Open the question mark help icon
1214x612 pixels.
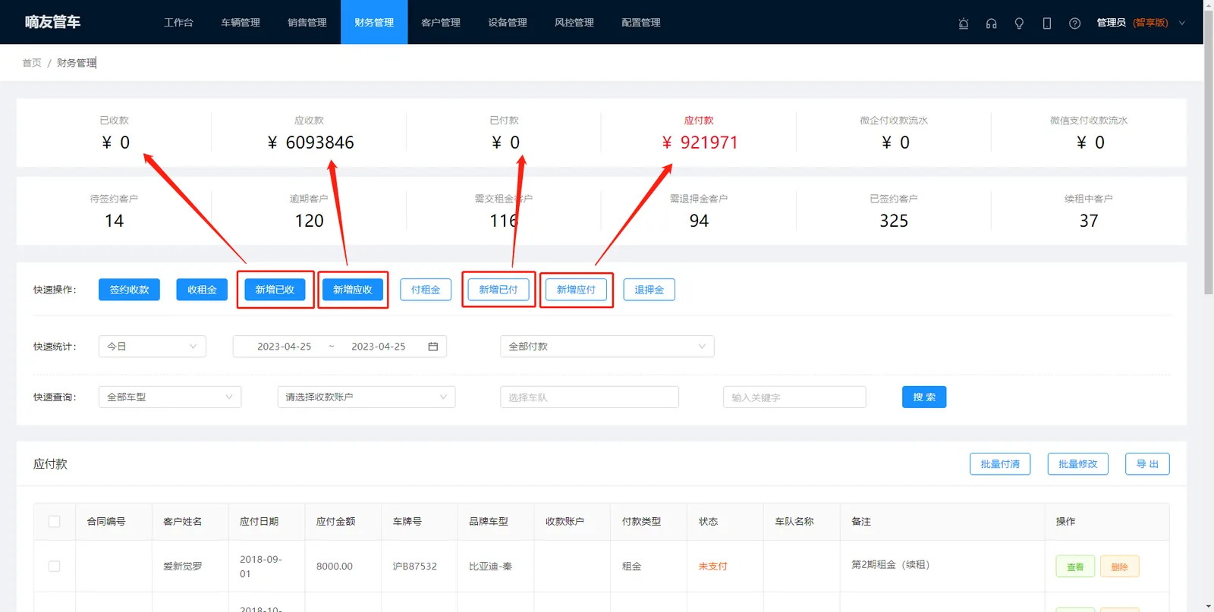tap(1074, 24)
